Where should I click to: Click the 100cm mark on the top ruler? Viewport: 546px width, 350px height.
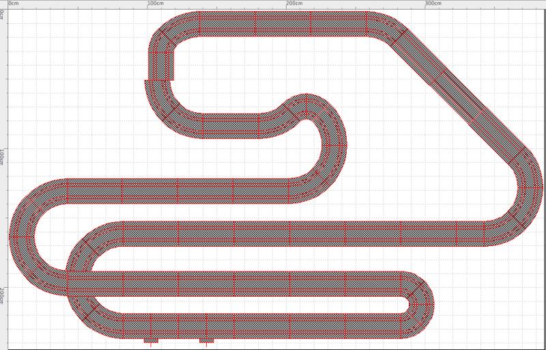click(x=155, y=3)
